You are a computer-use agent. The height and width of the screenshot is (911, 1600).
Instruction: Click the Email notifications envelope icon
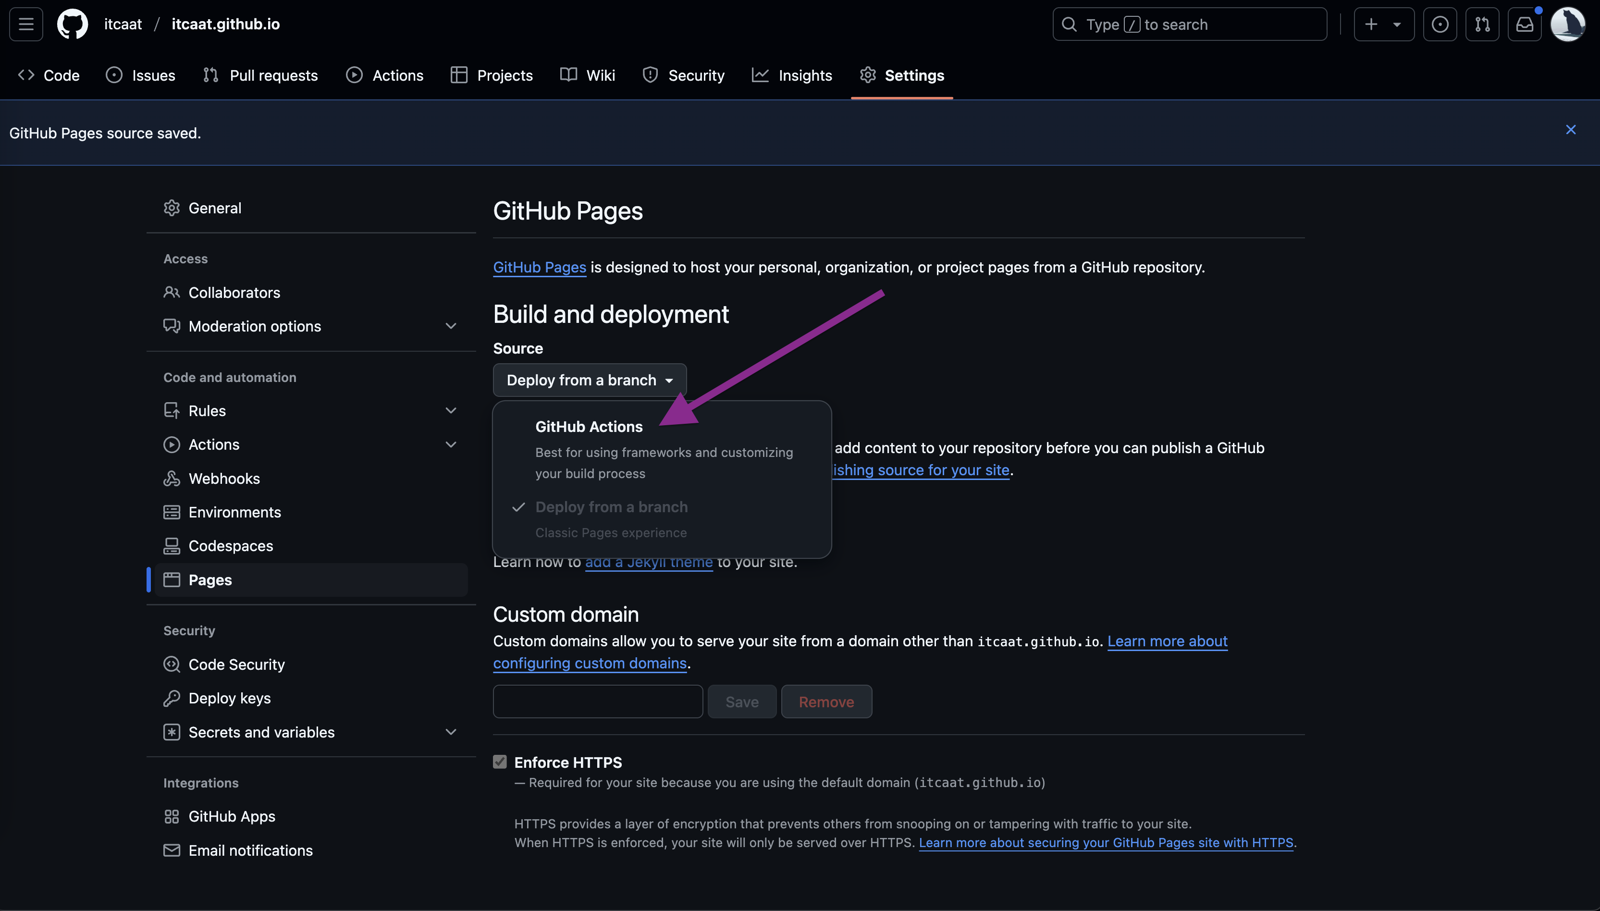172,849
